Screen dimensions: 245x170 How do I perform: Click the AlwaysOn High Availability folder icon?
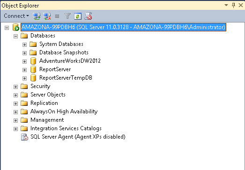(24, 111)
